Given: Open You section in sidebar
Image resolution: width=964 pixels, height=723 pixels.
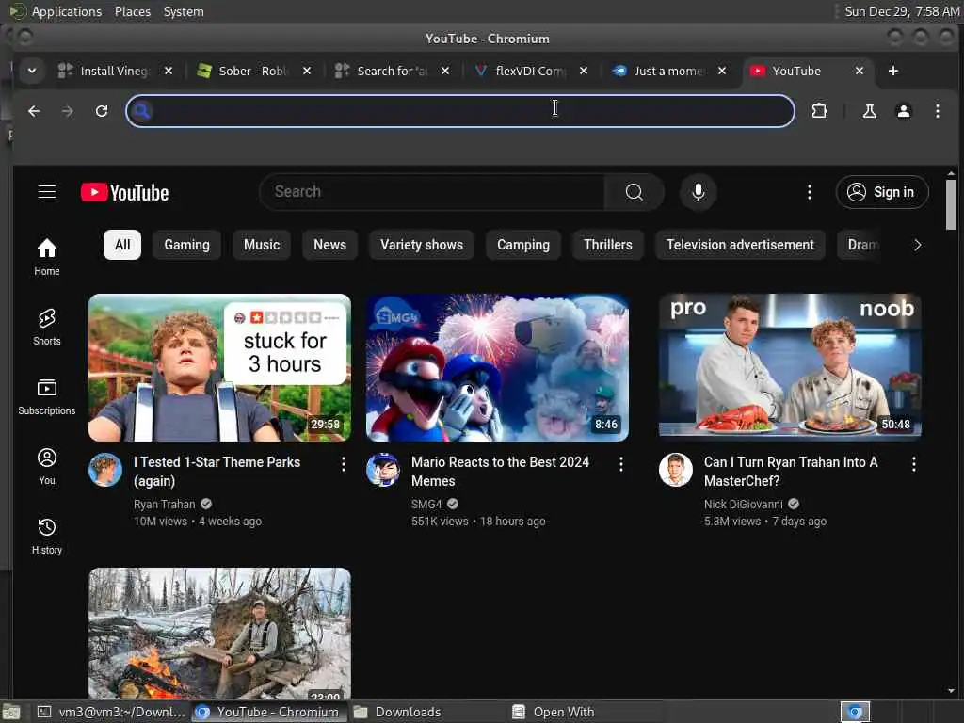Looking at the screenshot, I should [47, 466].
